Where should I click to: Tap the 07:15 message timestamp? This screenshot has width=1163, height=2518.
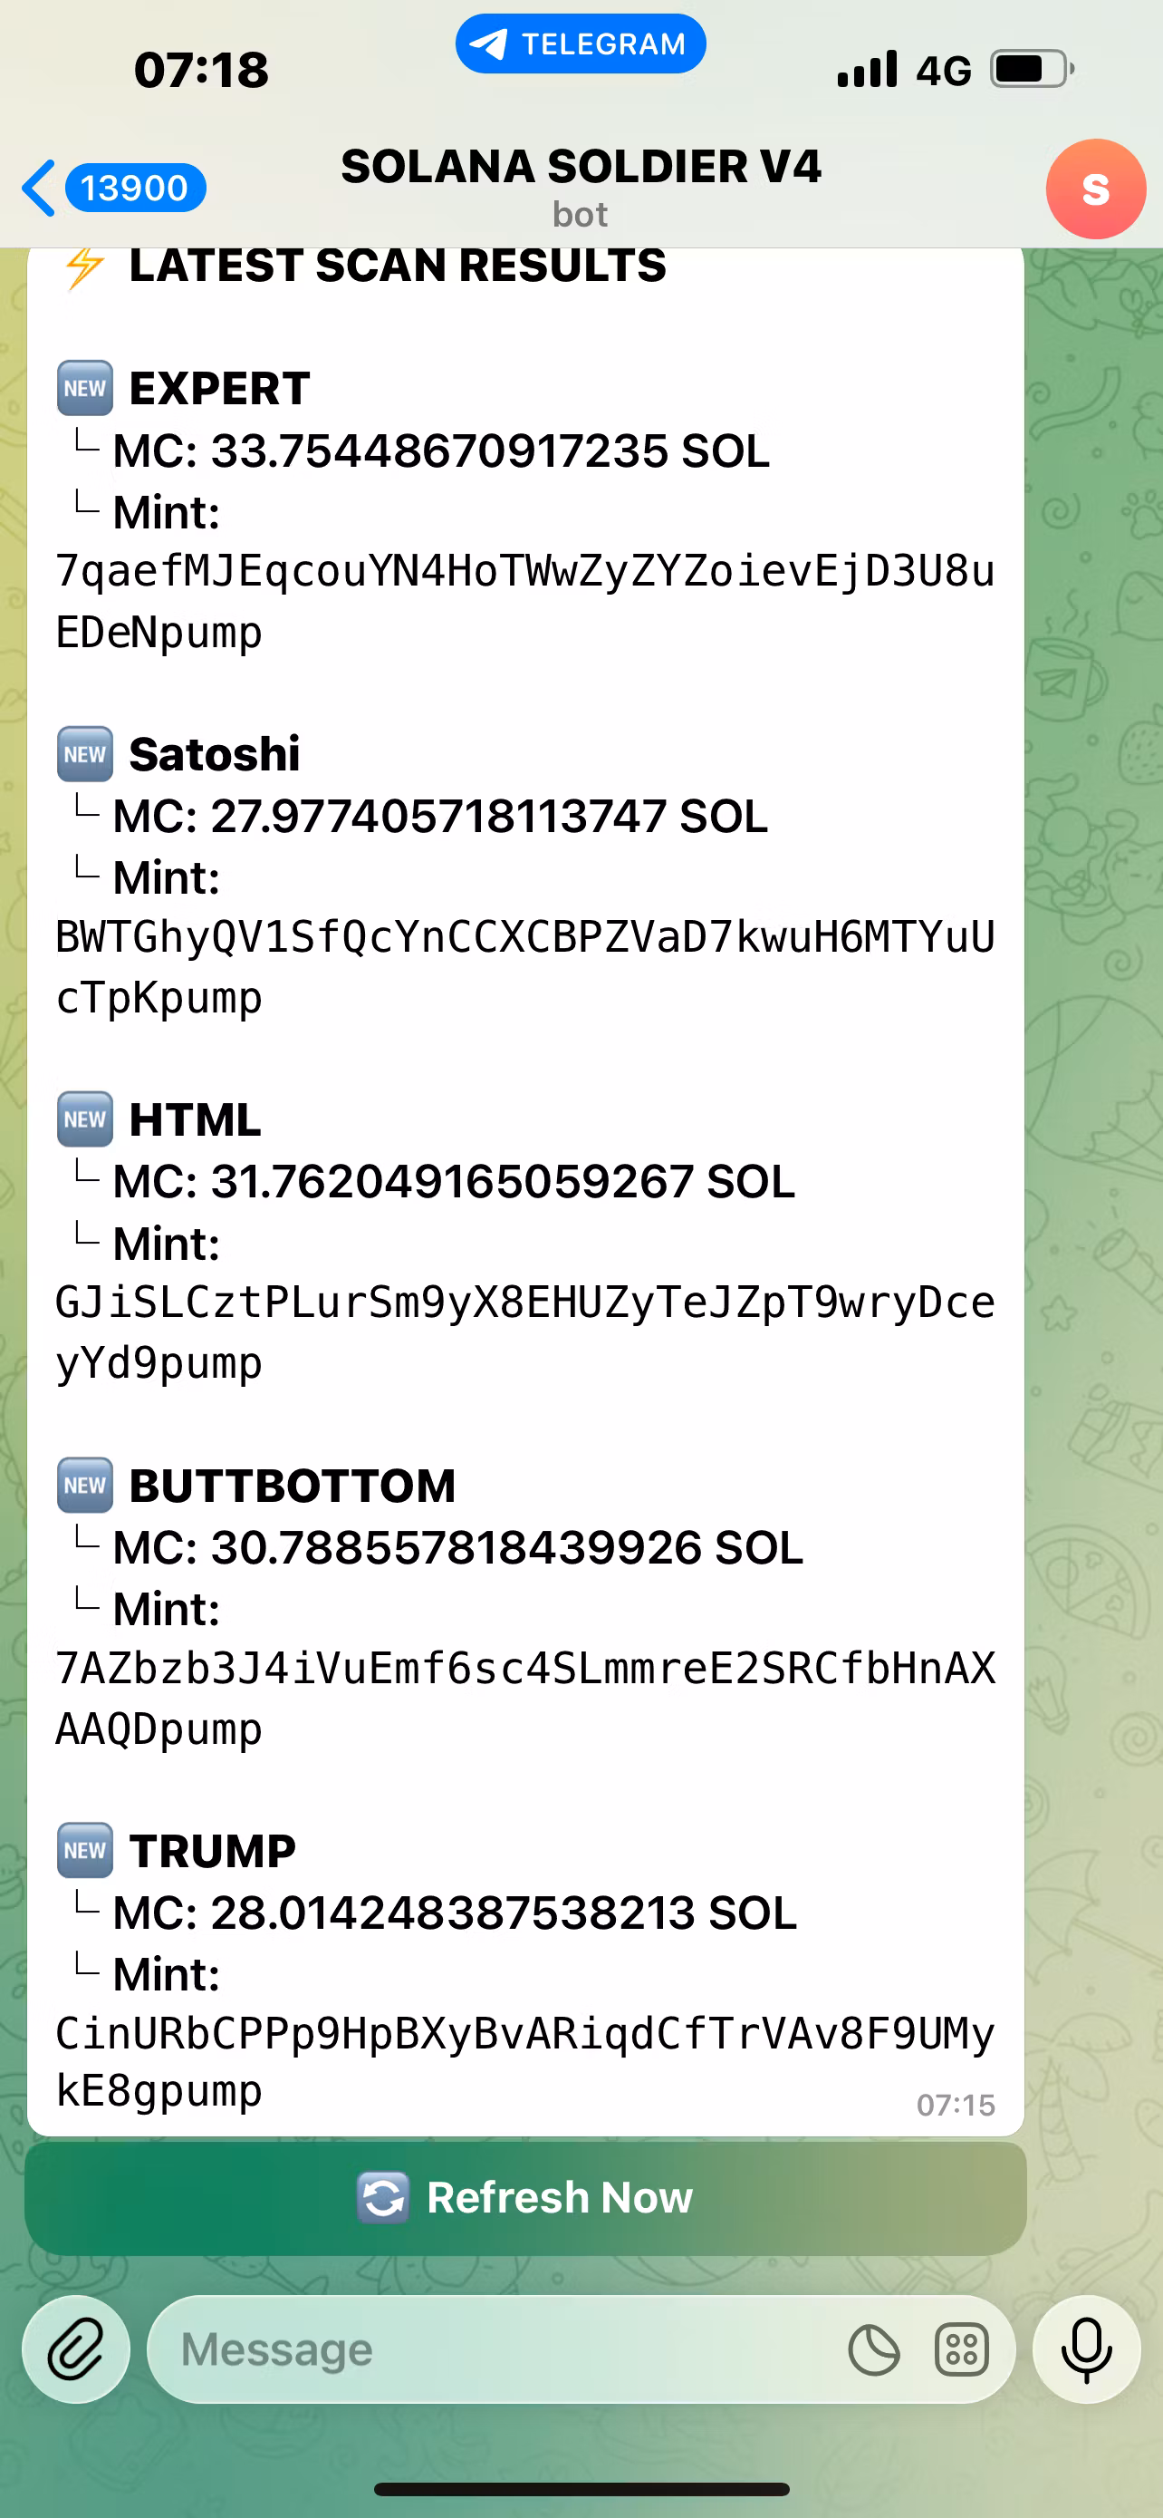(x=955, y=2105)
